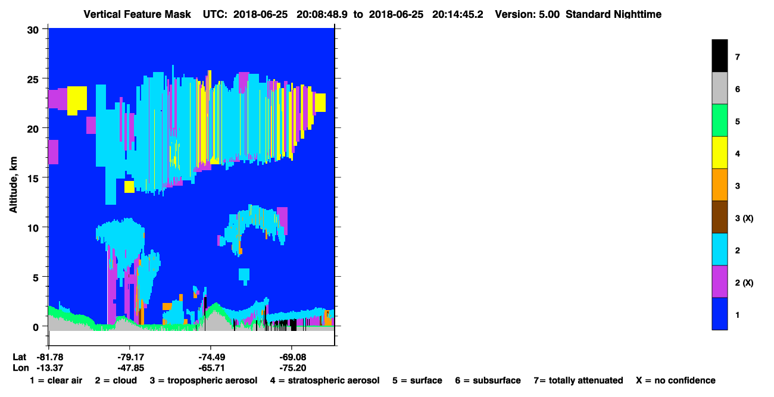Click the "2 (X)" label beside the color bar
The height and width of the screenshot is (397, 774).
(x=744, y=283)
